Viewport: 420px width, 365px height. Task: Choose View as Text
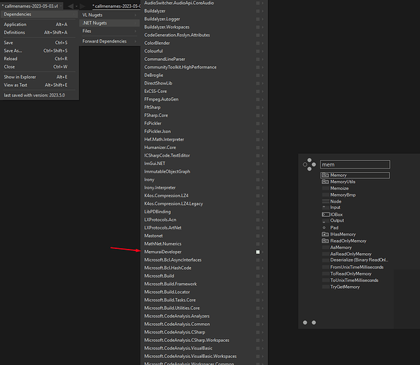coord(39,85)
